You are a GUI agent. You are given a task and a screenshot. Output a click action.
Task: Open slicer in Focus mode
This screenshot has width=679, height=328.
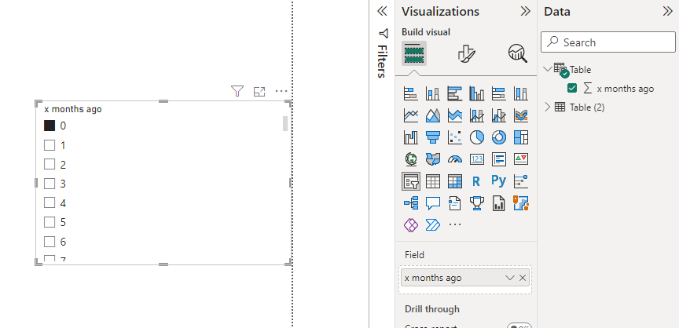pyautogui.click(x=259, y=91)
